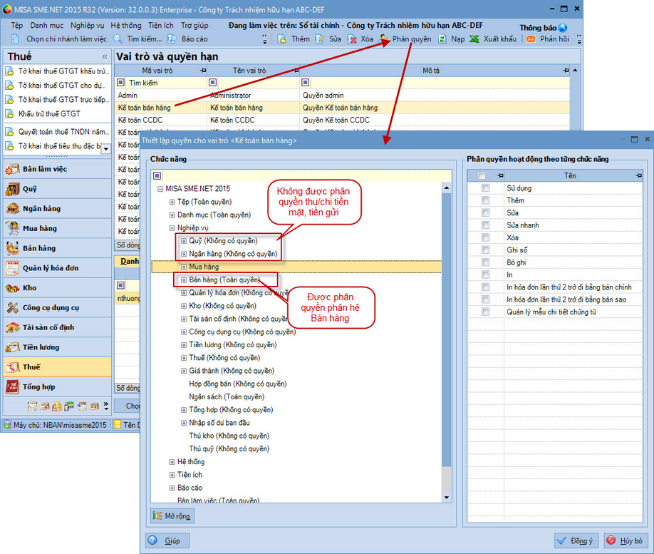Check the Ghi sổ permission checkbox
The width and height of the screenshot is (654, 554).
485,250
